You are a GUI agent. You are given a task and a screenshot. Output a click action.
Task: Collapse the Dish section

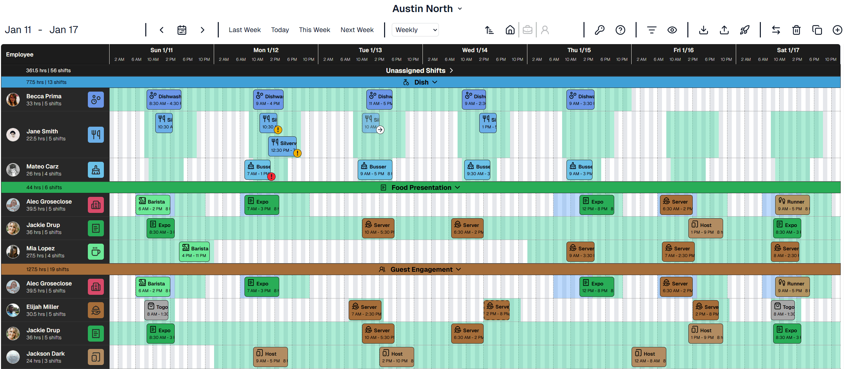point(420,82)
